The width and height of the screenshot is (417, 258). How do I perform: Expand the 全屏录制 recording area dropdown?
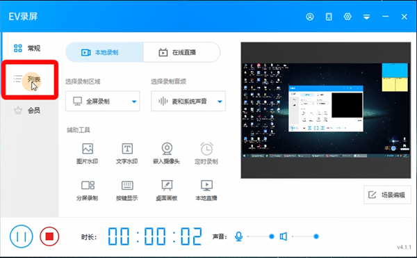(x=103, y=102)
